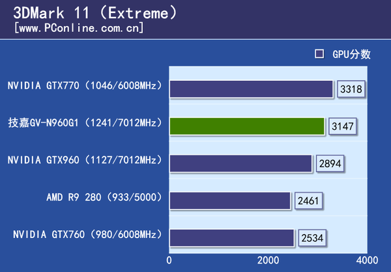Click the GPU分数 legend color square
The height and width of the screenshot is (272, 391).
point(319,54)
